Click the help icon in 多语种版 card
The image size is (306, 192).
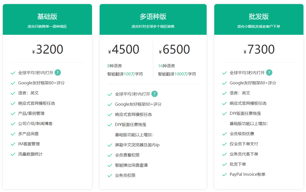pyautogui.click(x=154, y=94)
